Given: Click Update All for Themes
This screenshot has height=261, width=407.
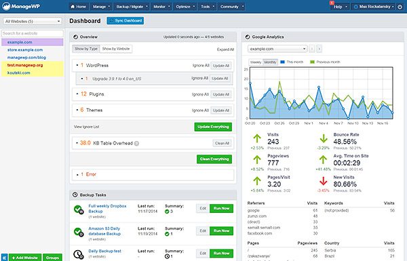Looking at the screenshot, I should (x=221, y=111).
